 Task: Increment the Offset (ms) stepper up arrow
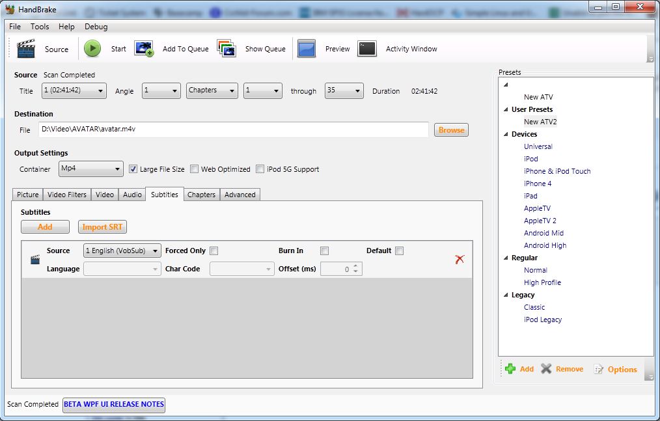coord(355,265)
